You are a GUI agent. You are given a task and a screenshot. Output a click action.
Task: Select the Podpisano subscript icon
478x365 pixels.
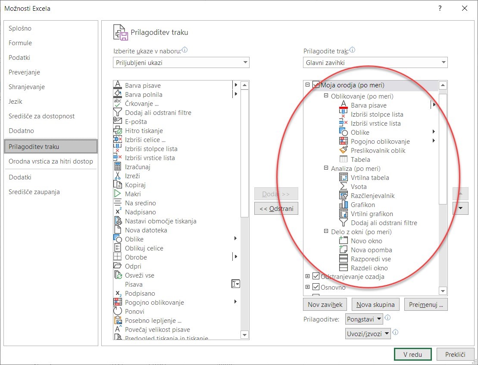click(x=118, y=293)
